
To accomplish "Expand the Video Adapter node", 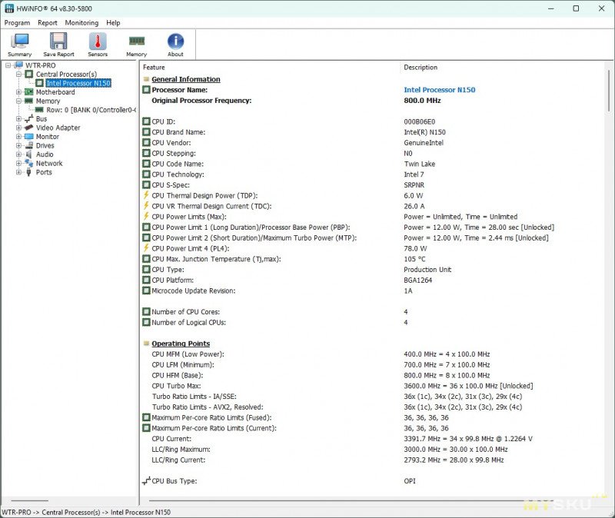I will [18, 128].
